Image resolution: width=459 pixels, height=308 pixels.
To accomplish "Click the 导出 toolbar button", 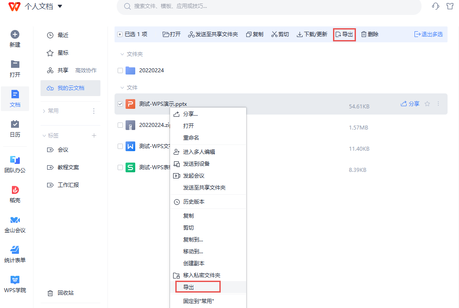I will pyautogui.click(x=344, y=34).
